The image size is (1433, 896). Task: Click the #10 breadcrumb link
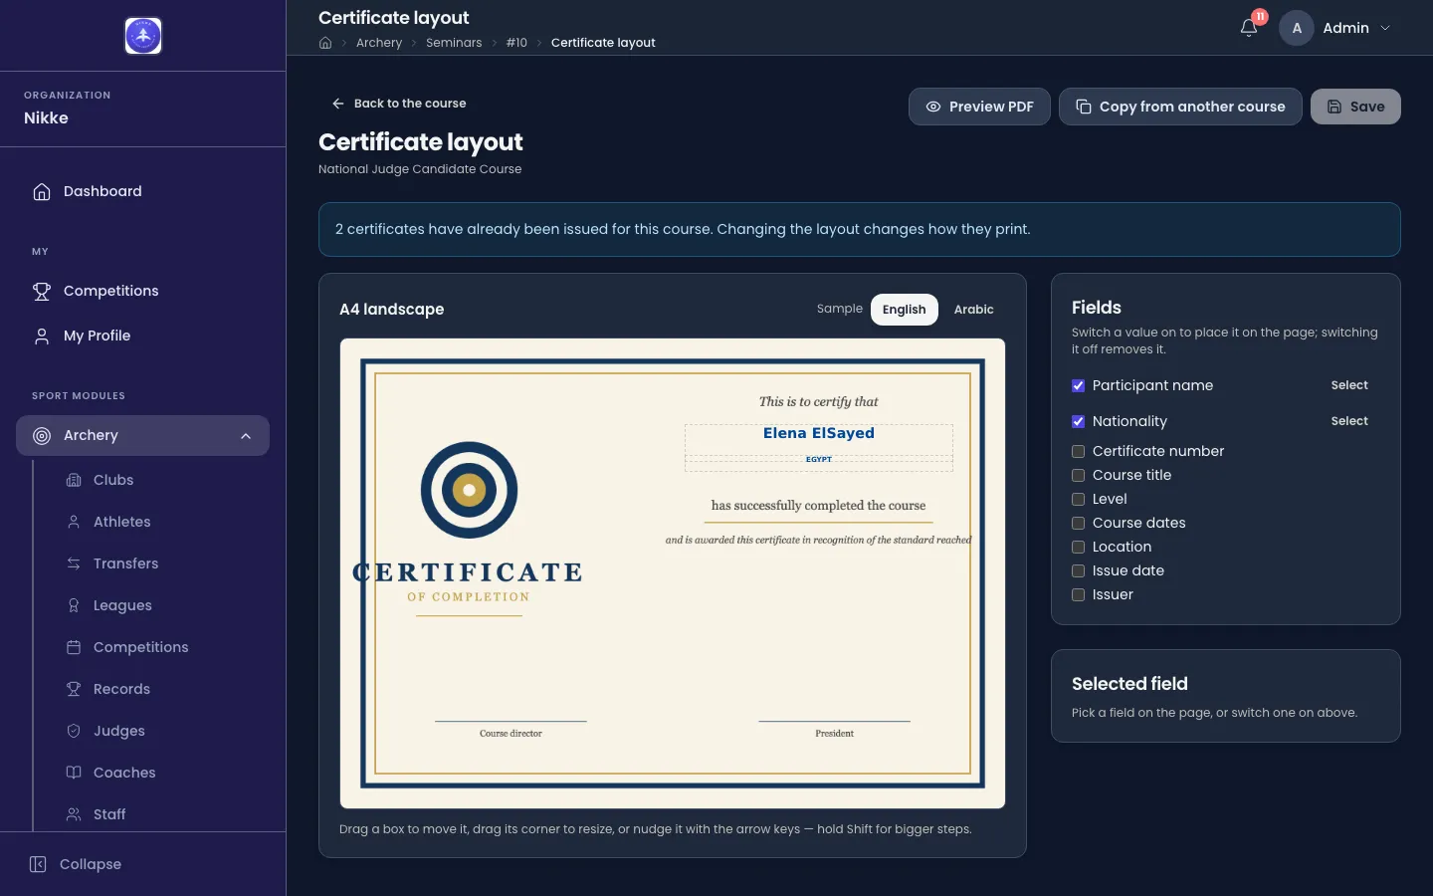pos(516,43)
